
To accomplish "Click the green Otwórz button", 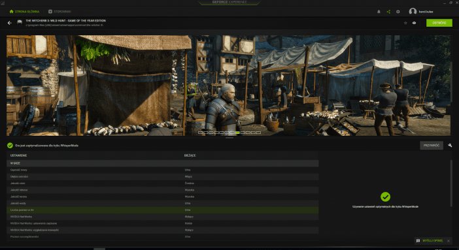I will click(x=439, y=23).
